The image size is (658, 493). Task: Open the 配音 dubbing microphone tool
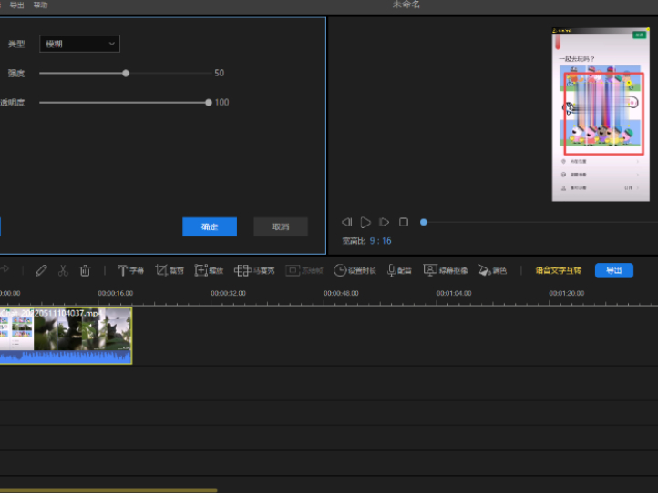coord(399,270)
